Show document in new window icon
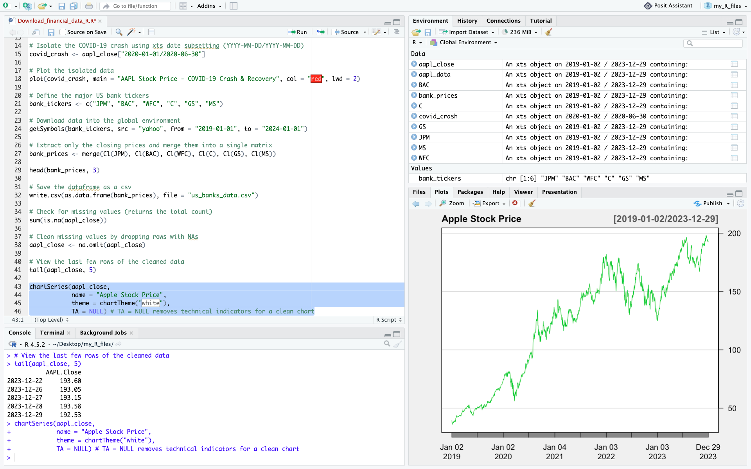This screenshot has height=469, width=751. pyautogui.click(x=36, y=32)
